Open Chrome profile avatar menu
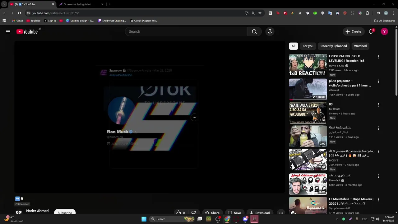The height and width of the screenshot is (224, 398). [x=386, y=13]
